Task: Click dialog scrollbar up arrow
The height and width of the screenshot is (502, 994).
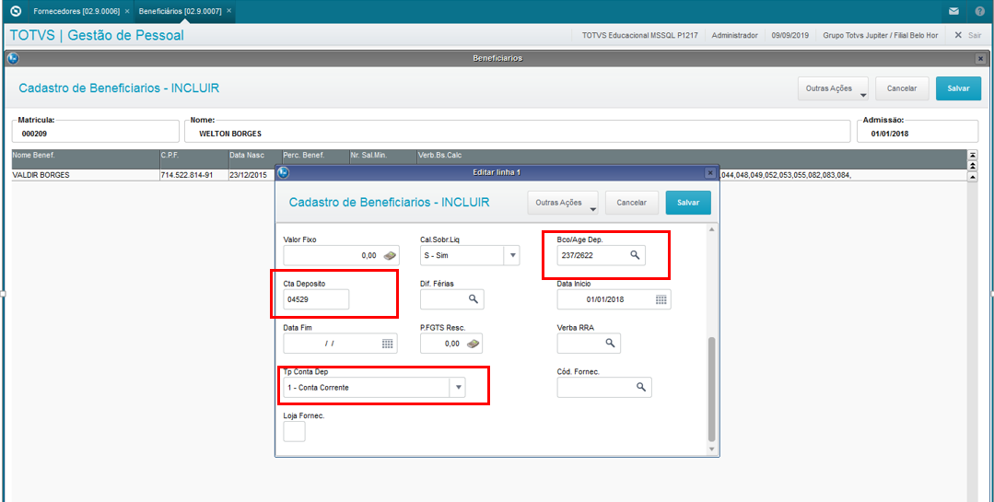Action: pyautogui.click(x=711, y=228)
